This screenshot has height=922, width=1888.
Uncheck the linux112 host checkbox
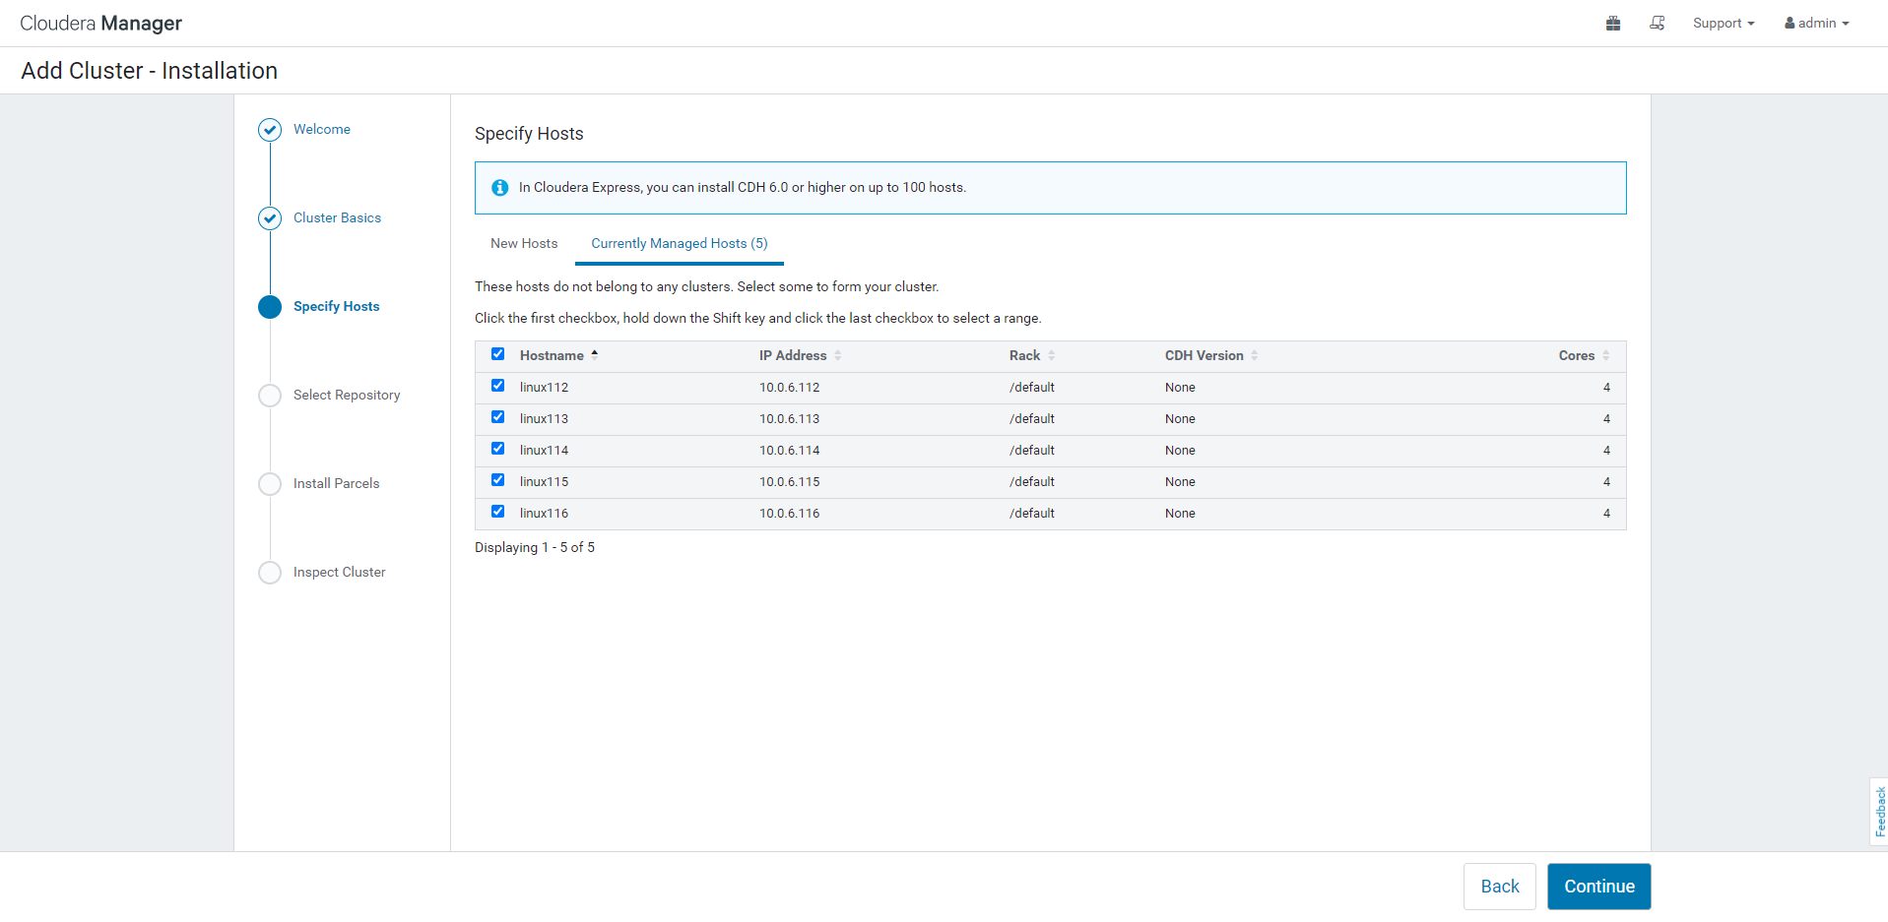(x=498, y=386)
